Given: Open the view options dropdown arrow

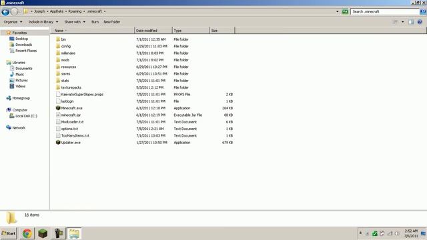Looking at the screenshot, I should (x=403, y=22).
